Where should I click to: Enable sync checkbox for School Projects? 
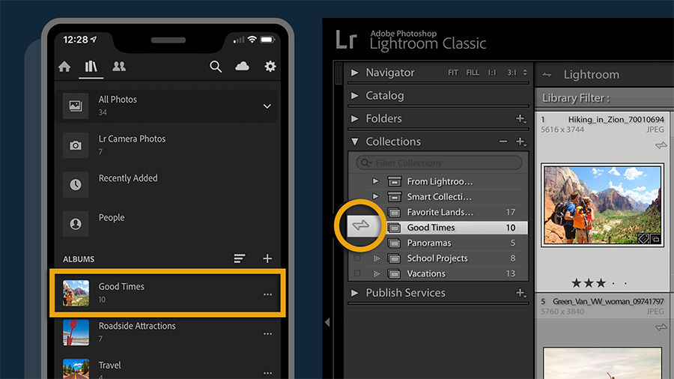coord(357,258)
